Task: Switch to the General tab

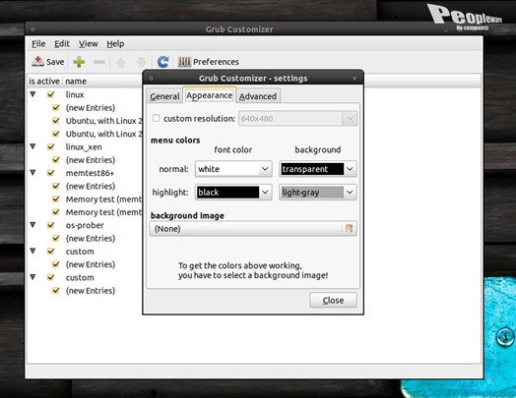Action: (x=164, y=96)
